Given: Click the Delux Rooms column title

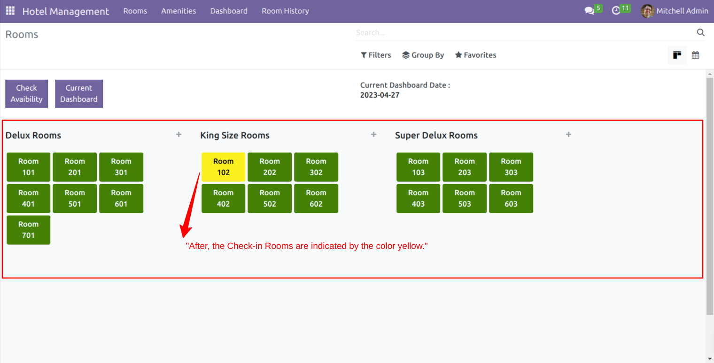Looking at the screenshot, I should point(33,135).
